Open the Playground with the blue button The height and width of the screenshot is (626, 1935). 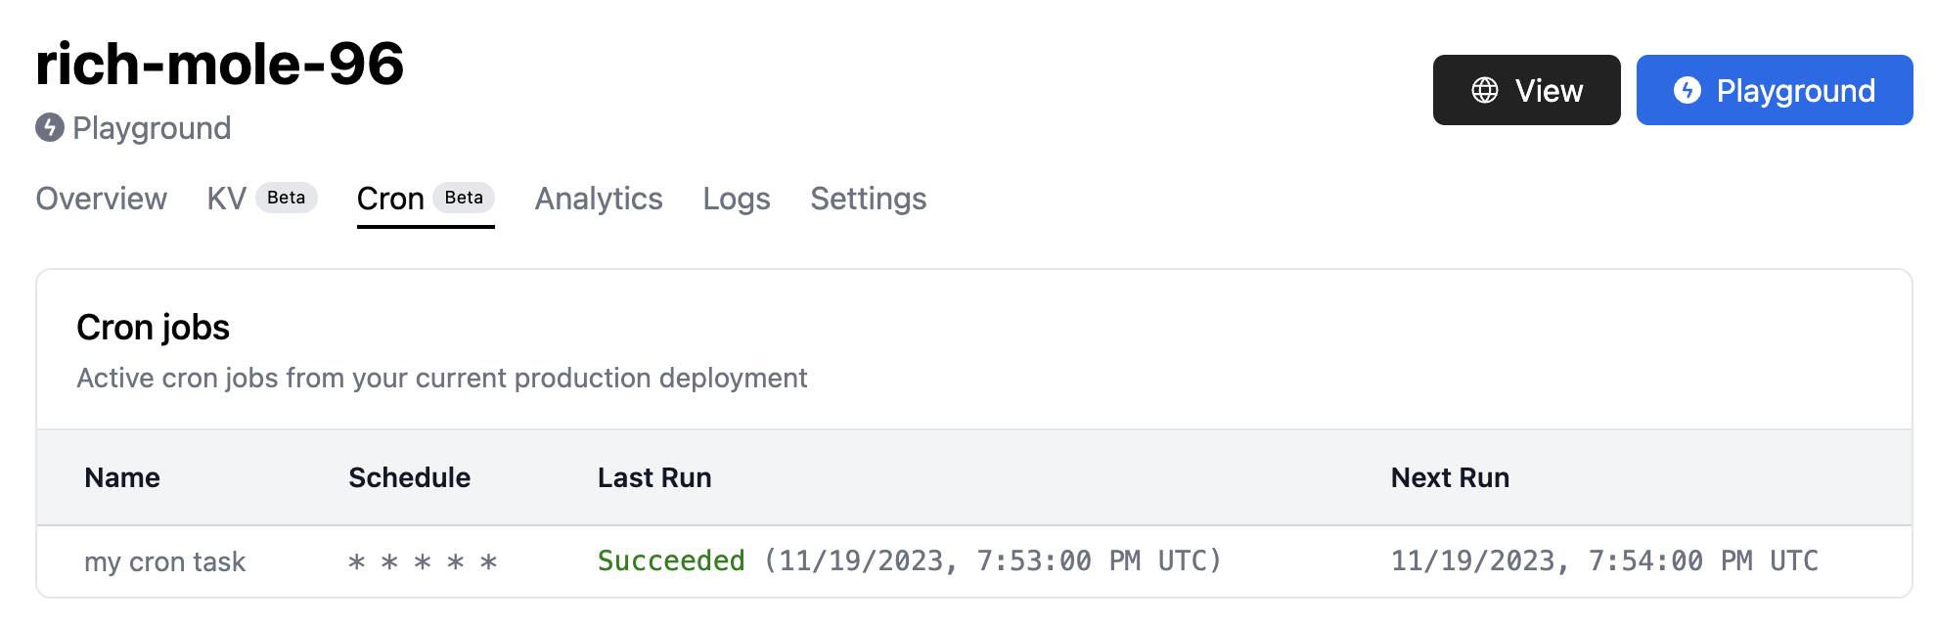coord(1775,90)
